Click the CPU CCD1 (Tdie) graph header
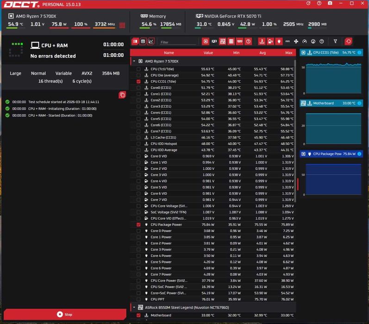 pyautogui.click(x=331, y=52)
